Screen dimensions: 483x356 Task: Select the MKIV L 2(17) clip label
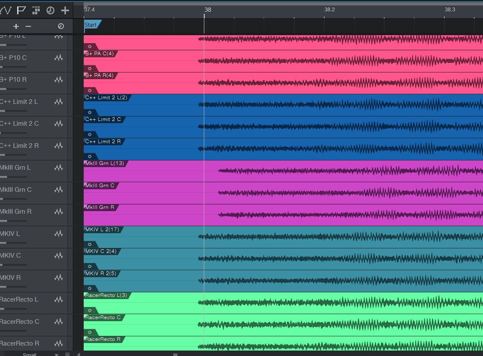coord(102,230)
